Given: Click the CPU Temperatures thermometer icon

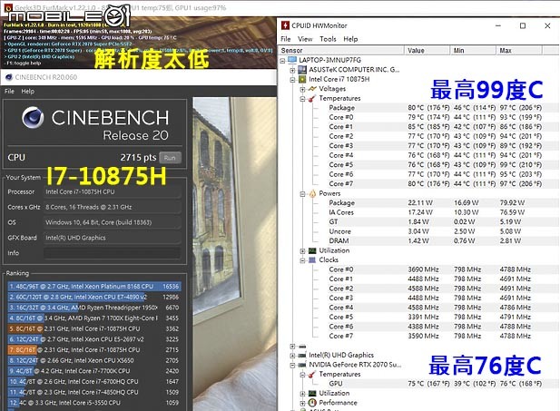Looking at the screenshot, I should pyautogui.click(x=312, y=98).
